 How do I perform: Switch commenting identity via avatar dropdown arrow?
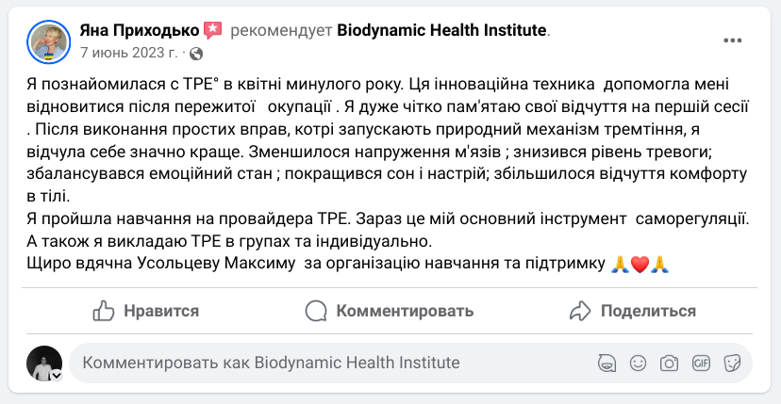tap(57, 376)
